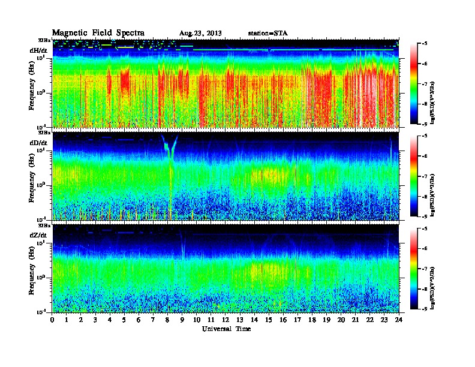Click the 'station=STA' label
475x367 pixels.
tap(267, 33)
